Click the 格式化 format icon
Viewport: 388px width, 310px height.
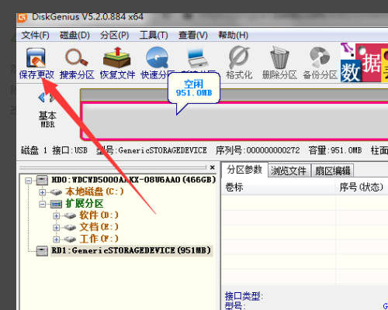tap(239, 64)
